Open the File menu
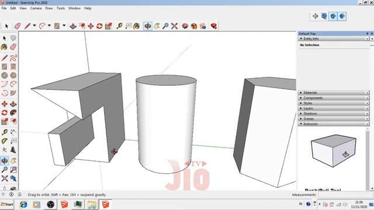The height and width of the screenshot is (210, 374). click(x=4, y=8)
